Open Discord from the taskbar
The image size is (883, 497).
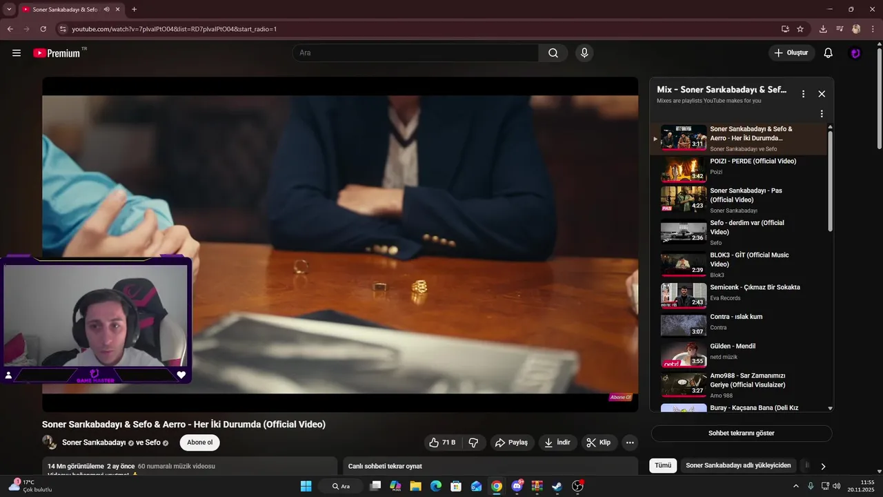(x=517, y=486)
